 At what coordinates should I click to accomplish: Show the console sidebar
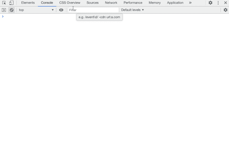[x=4, y=10]
